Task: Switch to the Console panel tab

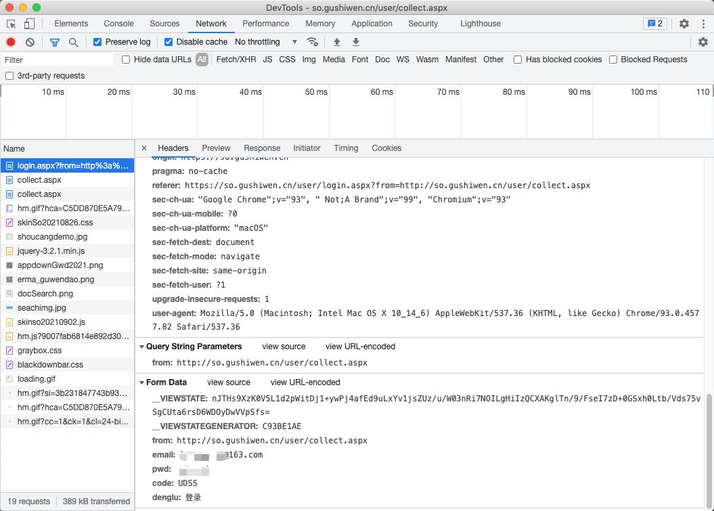Action: [118, 24]
